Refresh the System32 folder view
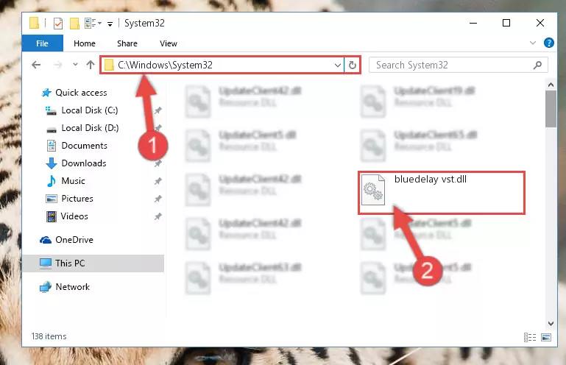566x365 pixels. point(353,65)
